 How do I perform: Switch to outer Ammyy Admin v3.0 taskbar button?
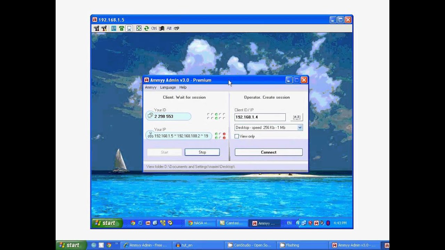354,245
